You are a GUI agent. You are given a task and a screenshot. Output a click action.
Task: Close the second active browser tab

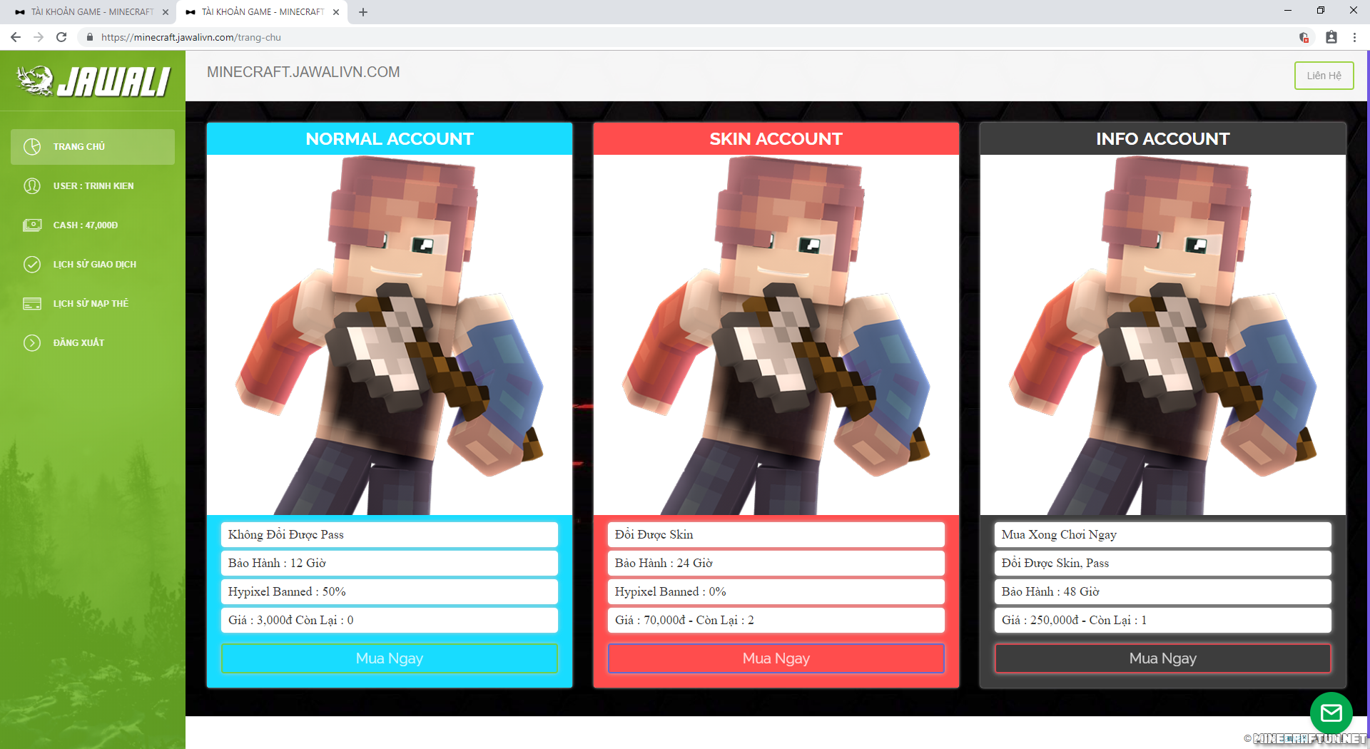click(x=336, y=12)
